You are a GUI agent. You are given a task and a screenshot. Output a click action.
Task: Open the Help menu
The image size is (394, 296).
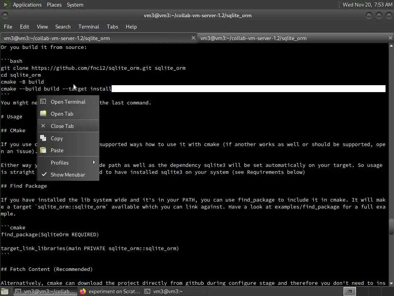(131, 27)
